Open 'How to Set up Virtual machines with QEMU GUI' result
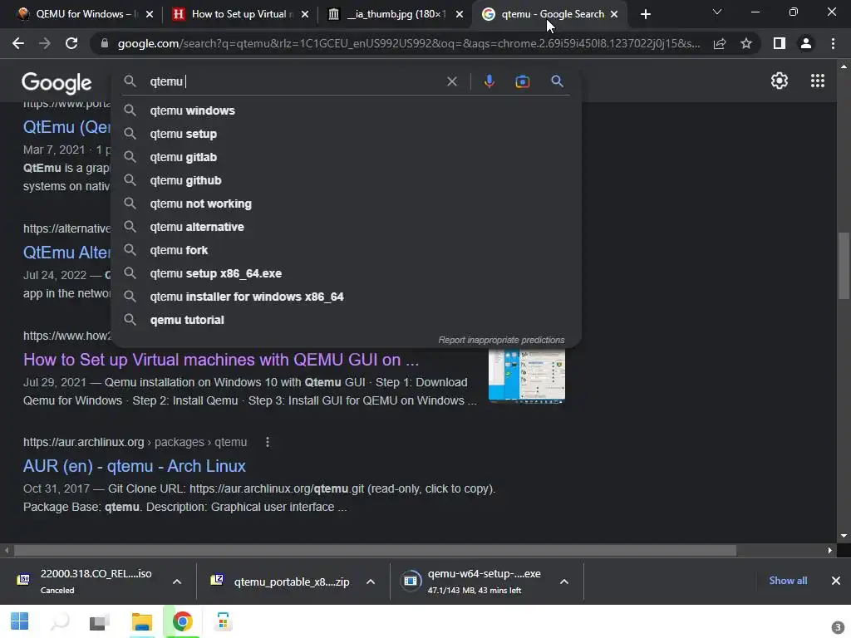The image size is (851, 638). 221,360
